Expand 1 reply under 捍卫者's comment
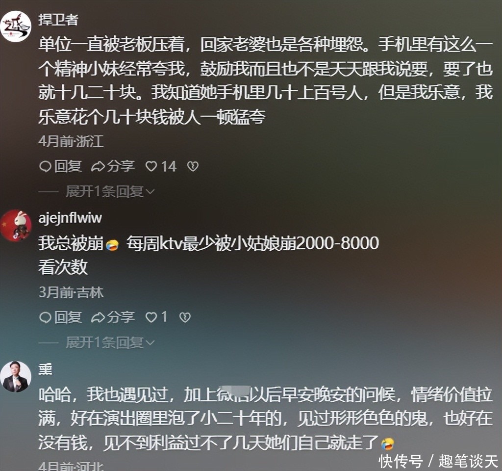502x471 pixels. (110, 192)
